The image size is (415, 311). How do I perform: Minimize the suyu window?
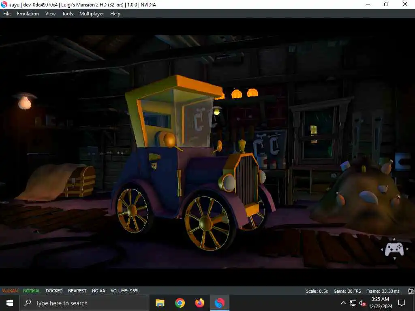[368, 4]
